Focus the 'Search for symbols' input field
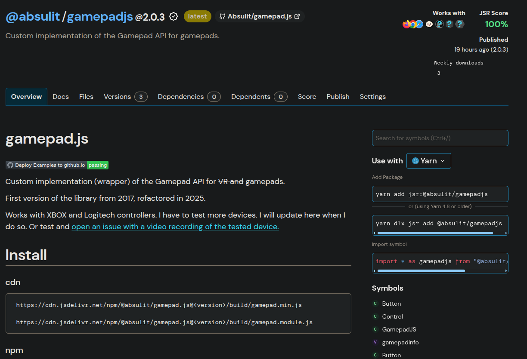 (440, 138)
